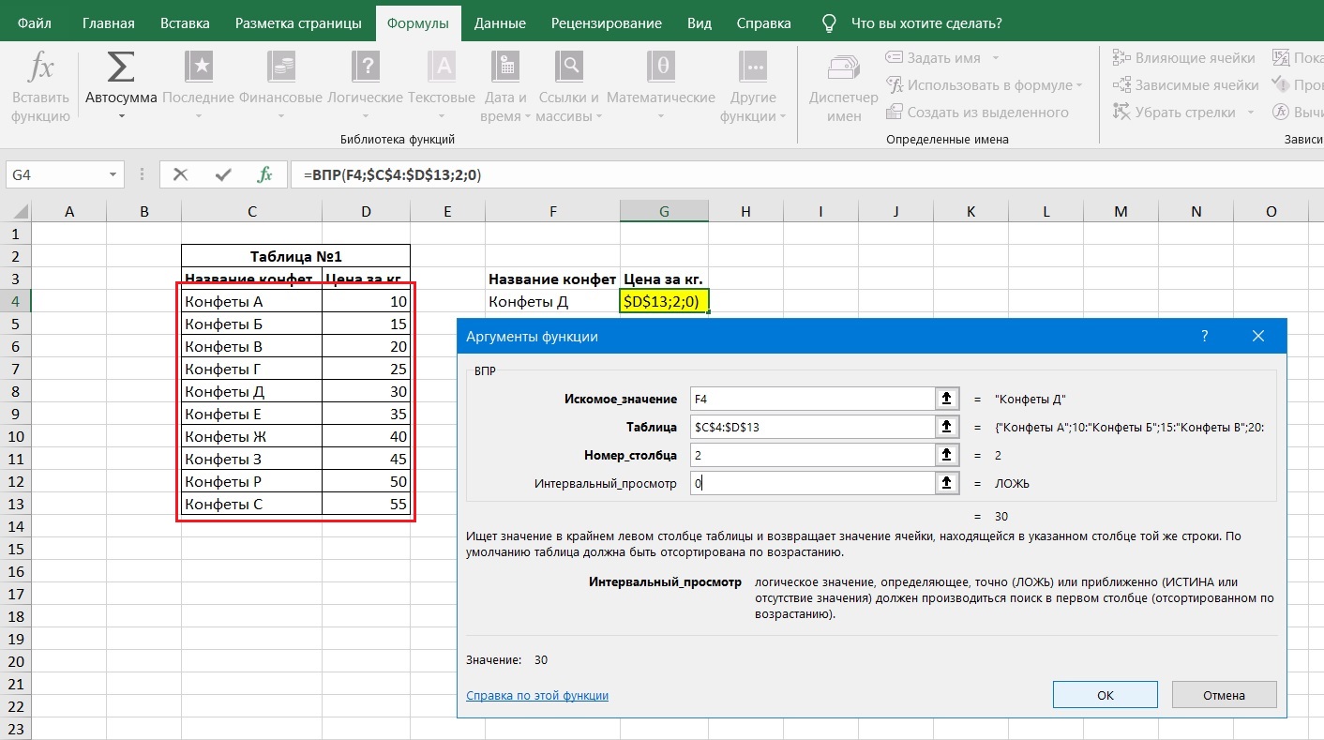
Task: Click Создать из выделенного
Action: [977, 113]
